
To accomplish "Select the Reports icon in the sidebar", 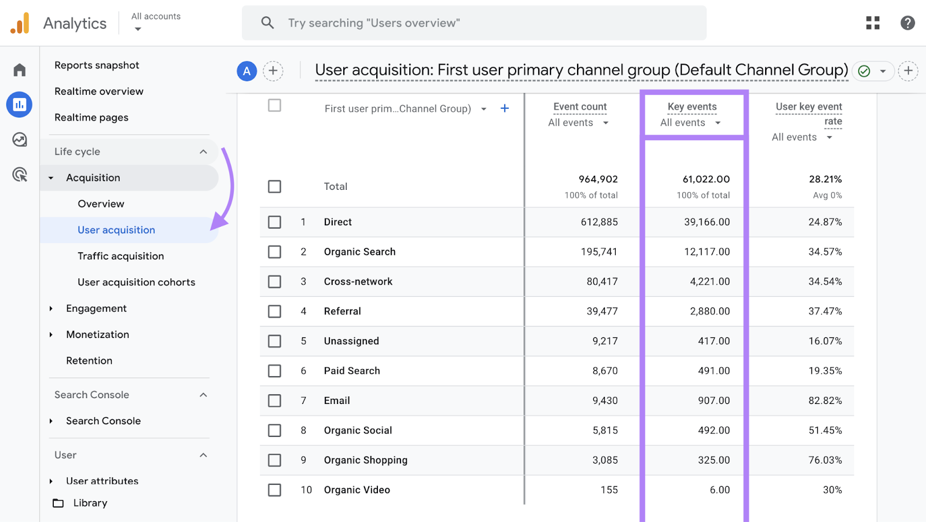I will 19,105.
